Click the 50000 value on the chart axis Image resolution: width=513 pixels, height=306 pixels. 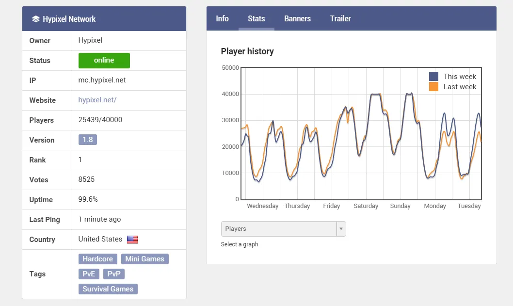point(230,68)
